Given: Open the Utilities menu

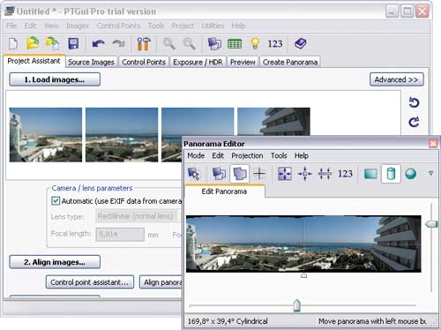Looking at the screenshot, I should click(x=213, y=26).
